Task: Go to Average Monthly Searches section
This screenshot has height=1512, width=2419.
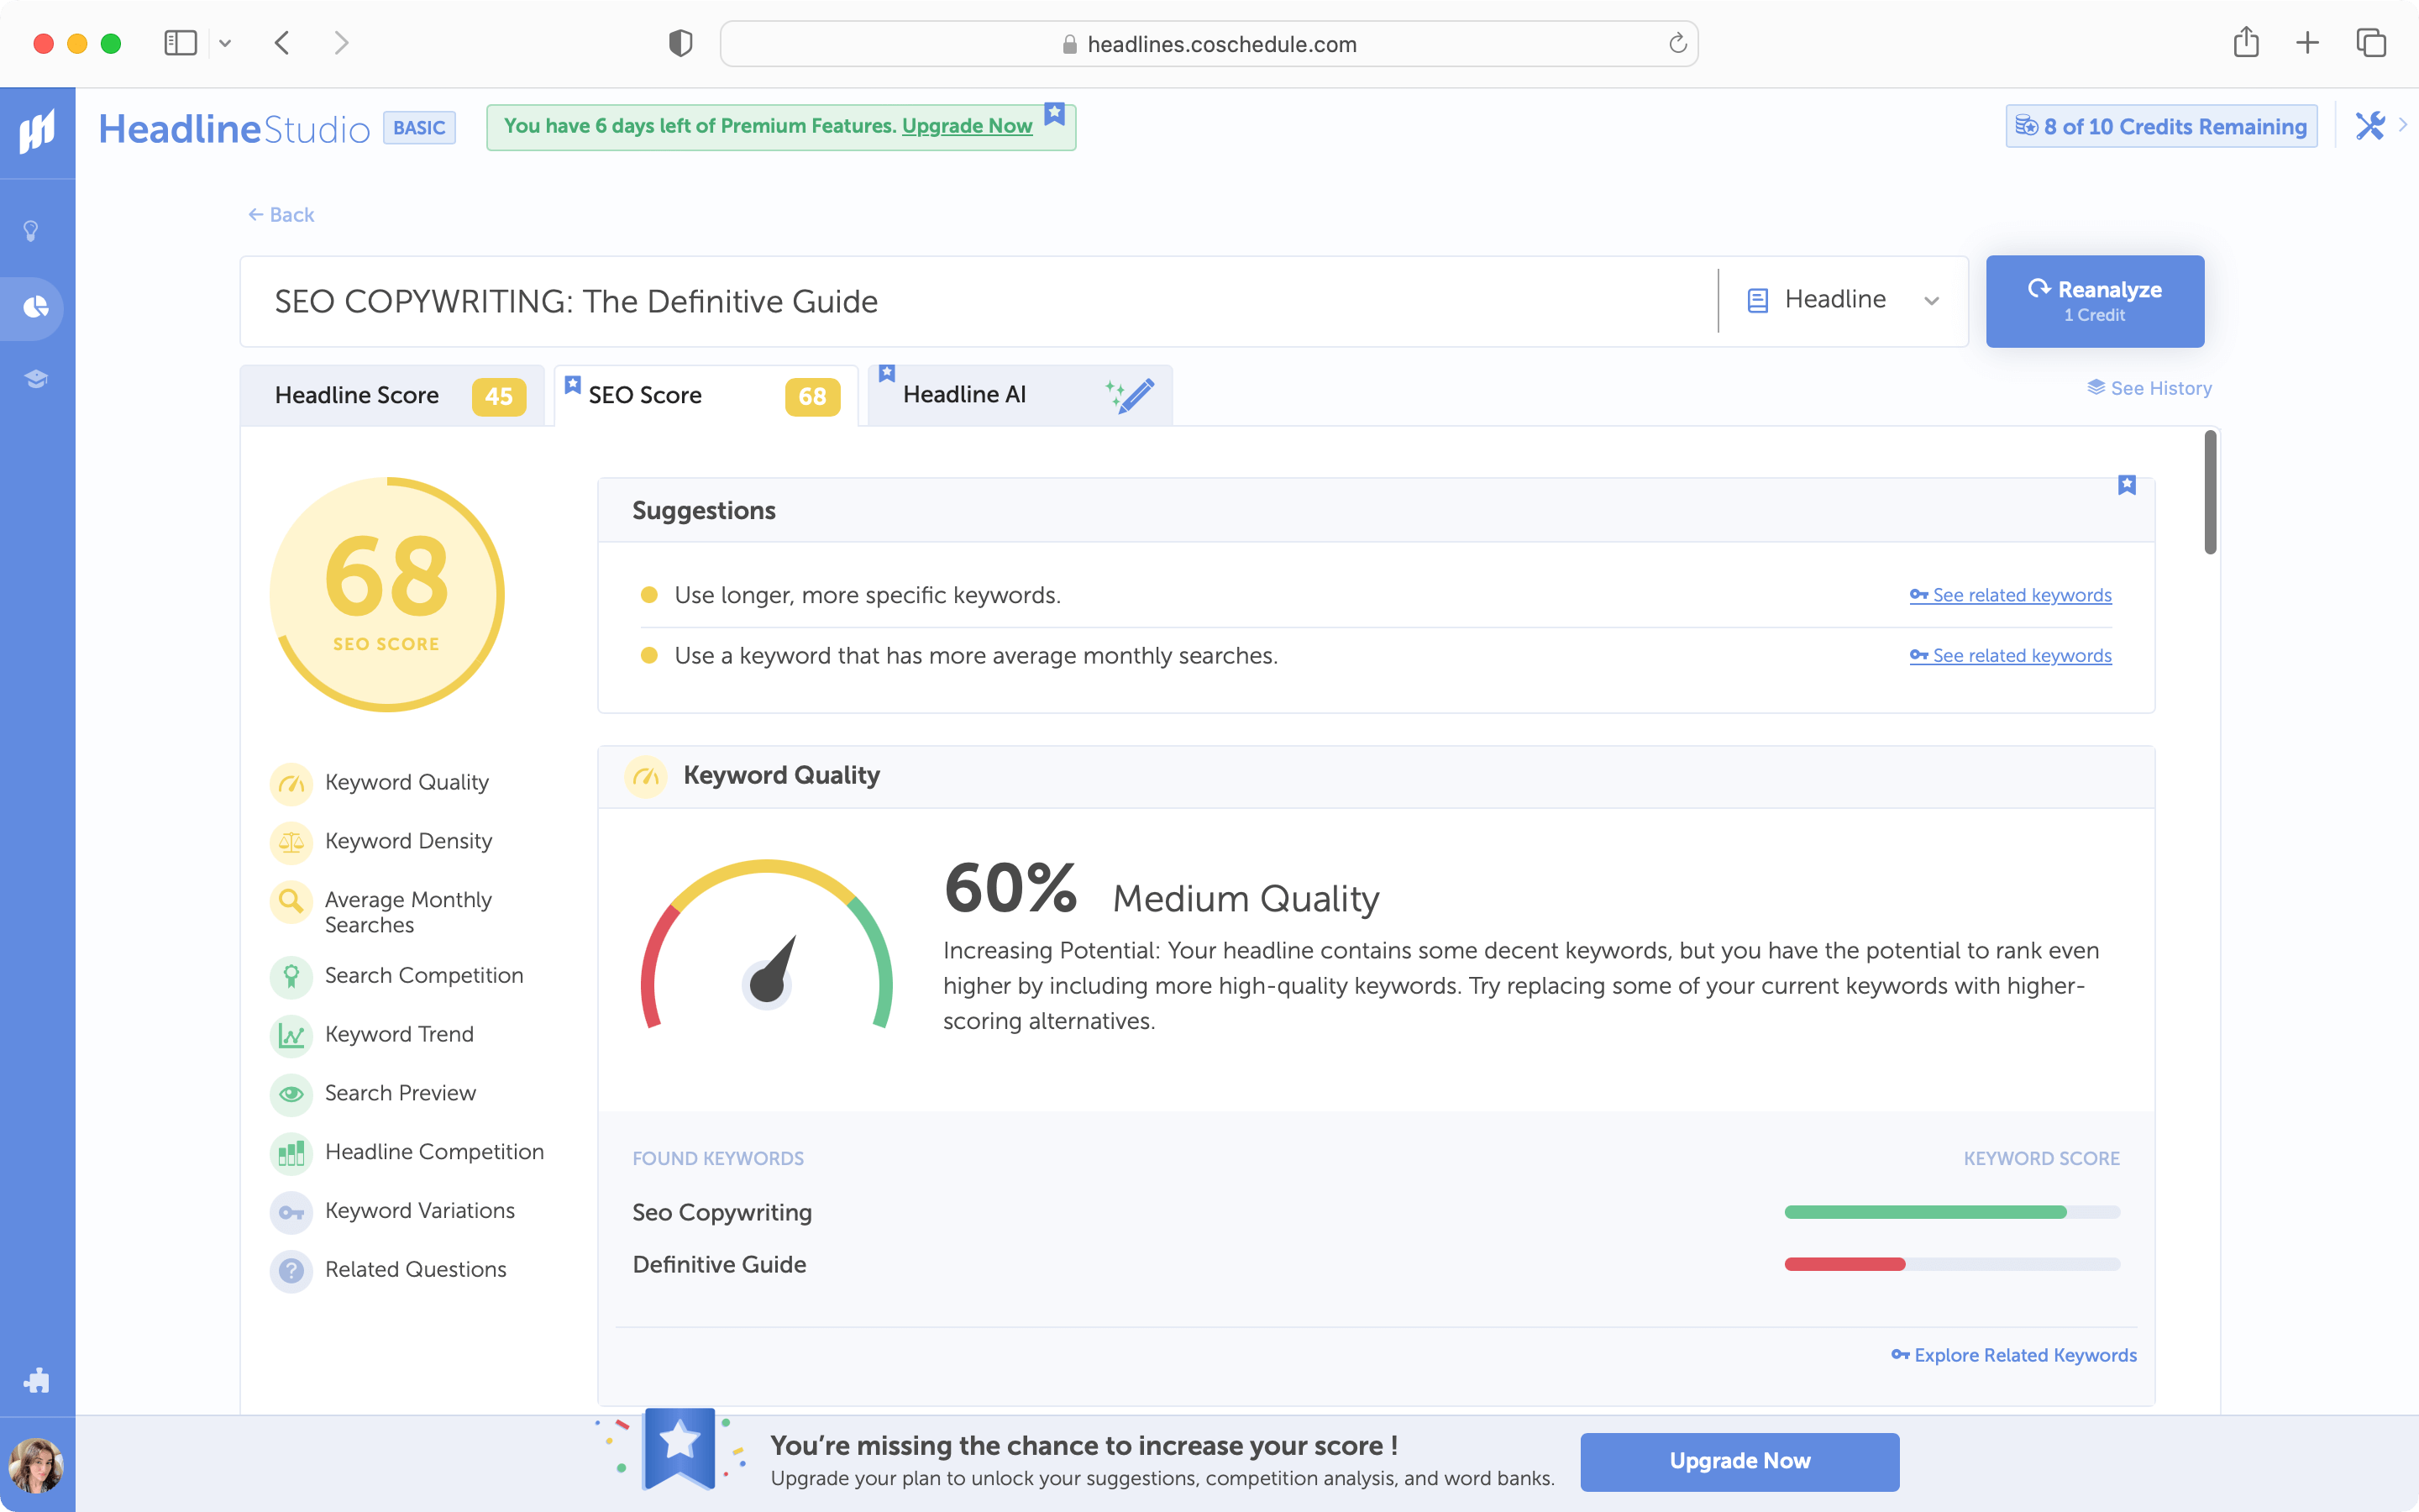Action: pos(380,912)
